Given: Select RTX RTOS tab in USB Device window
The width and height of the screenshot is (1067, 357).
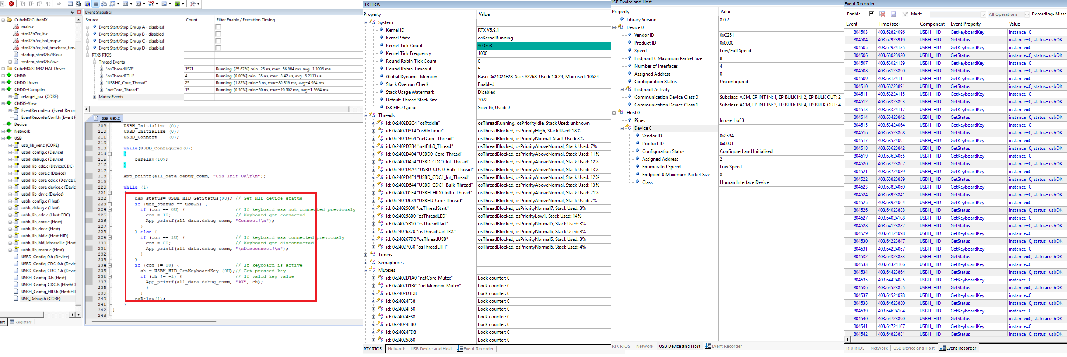Looking at the screenshot, I should (621, 347).
